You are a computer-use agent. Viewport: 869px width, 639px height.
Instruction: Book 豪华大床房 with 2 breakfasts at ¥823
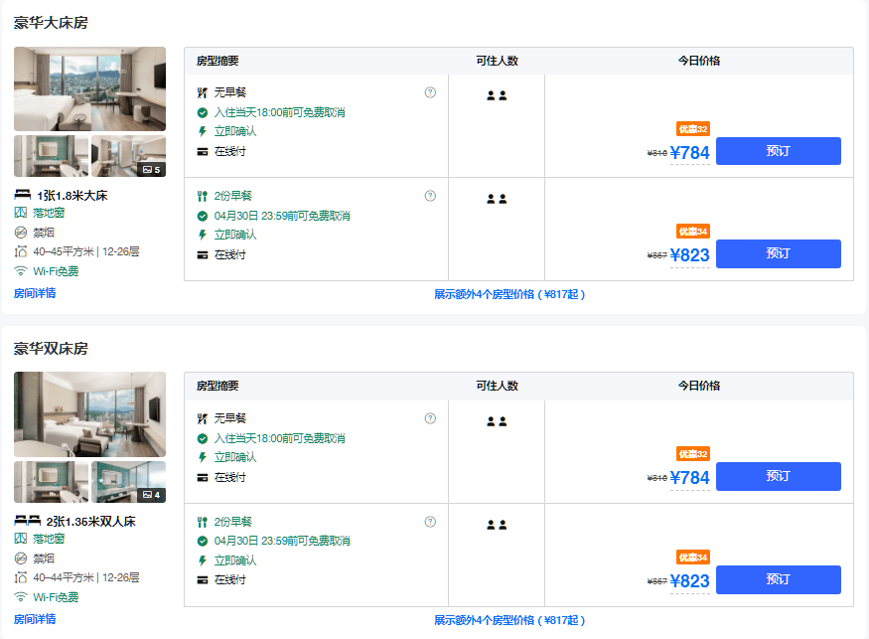pyautogui.click(x=778, y=253)
